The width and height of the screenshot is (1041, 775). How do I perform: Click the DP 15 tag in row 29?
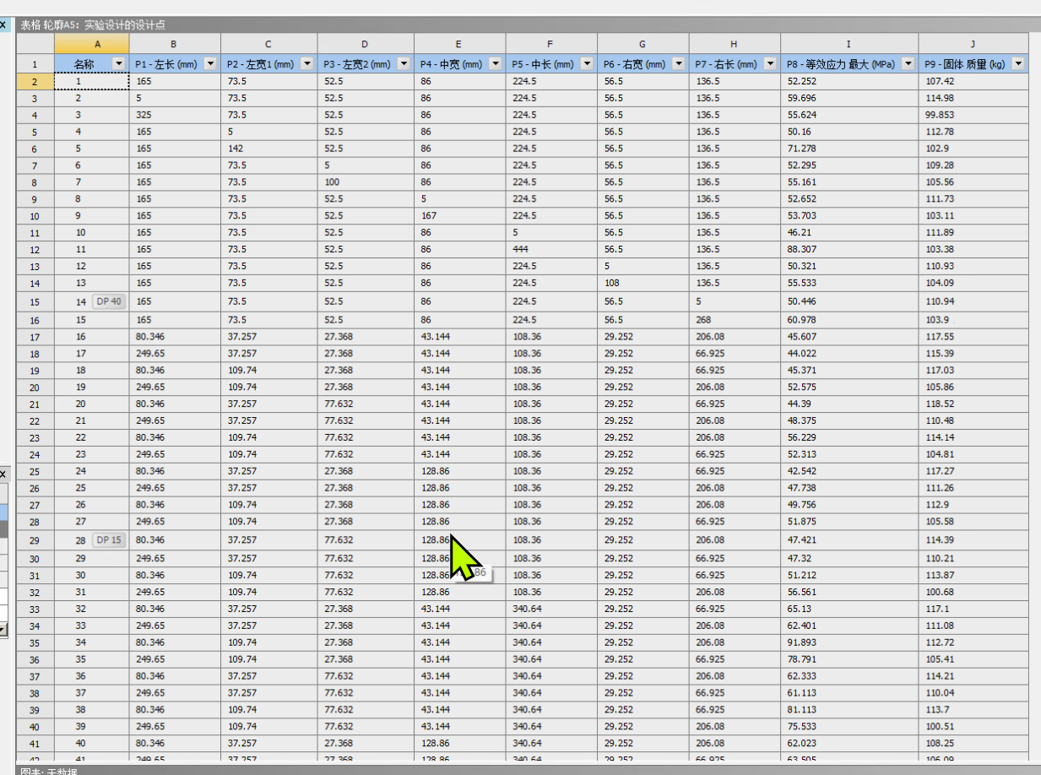(109, 539)
